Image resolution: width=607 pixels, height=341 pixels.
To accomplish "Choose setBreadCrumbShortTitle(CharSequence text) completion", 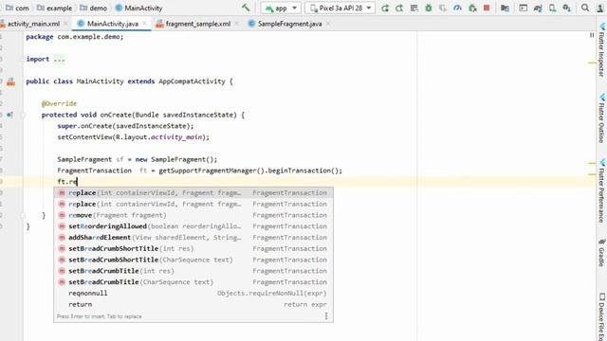I will click(193, 260).
